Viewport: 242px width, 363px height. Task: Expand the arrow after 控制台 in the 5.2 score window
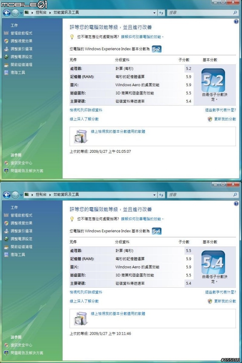coord(50,13)
